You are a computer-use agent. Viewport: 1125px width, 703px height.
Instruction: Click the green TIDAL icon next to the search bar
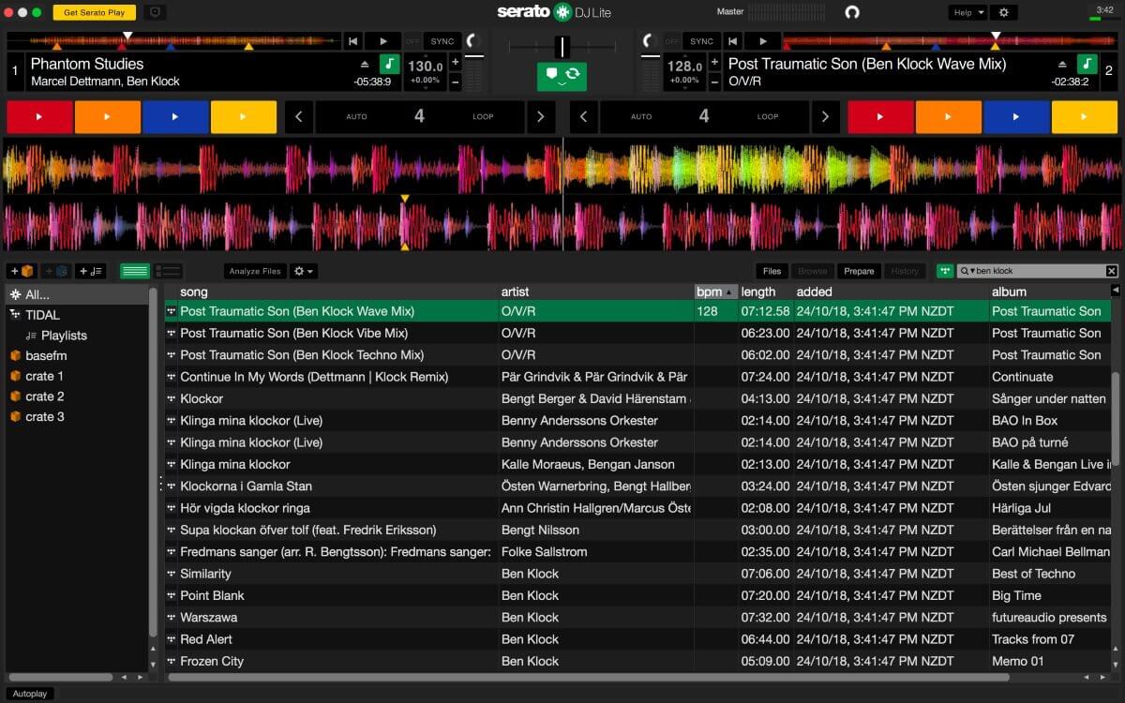tap(945, 271)
